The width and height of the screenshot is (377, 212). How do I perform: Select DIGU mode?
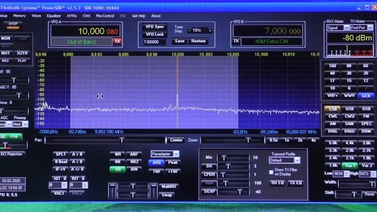pos(349,131)
